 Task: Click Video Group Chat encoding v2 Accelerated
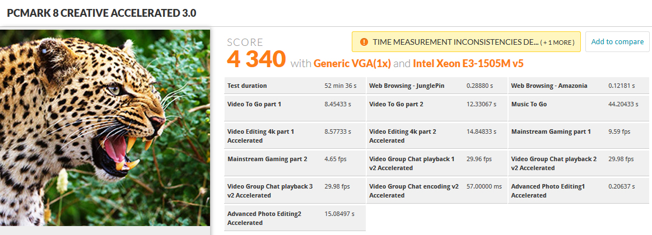tap(436, 191)
